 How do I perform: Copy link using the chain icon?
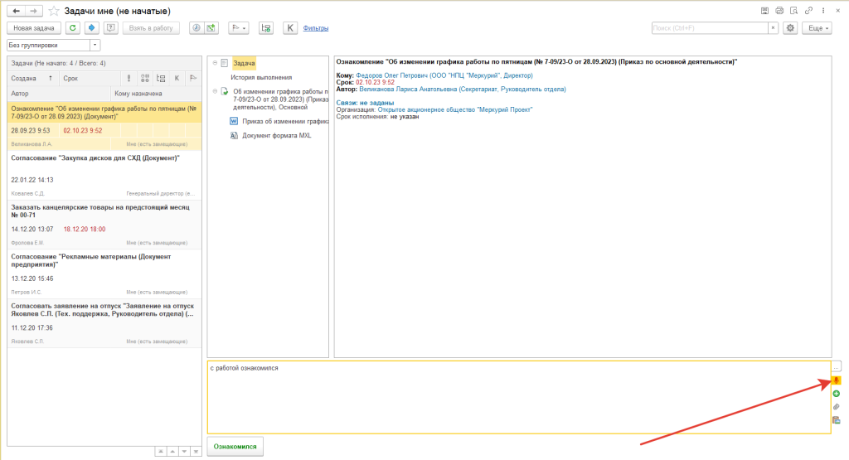(794, 11)
